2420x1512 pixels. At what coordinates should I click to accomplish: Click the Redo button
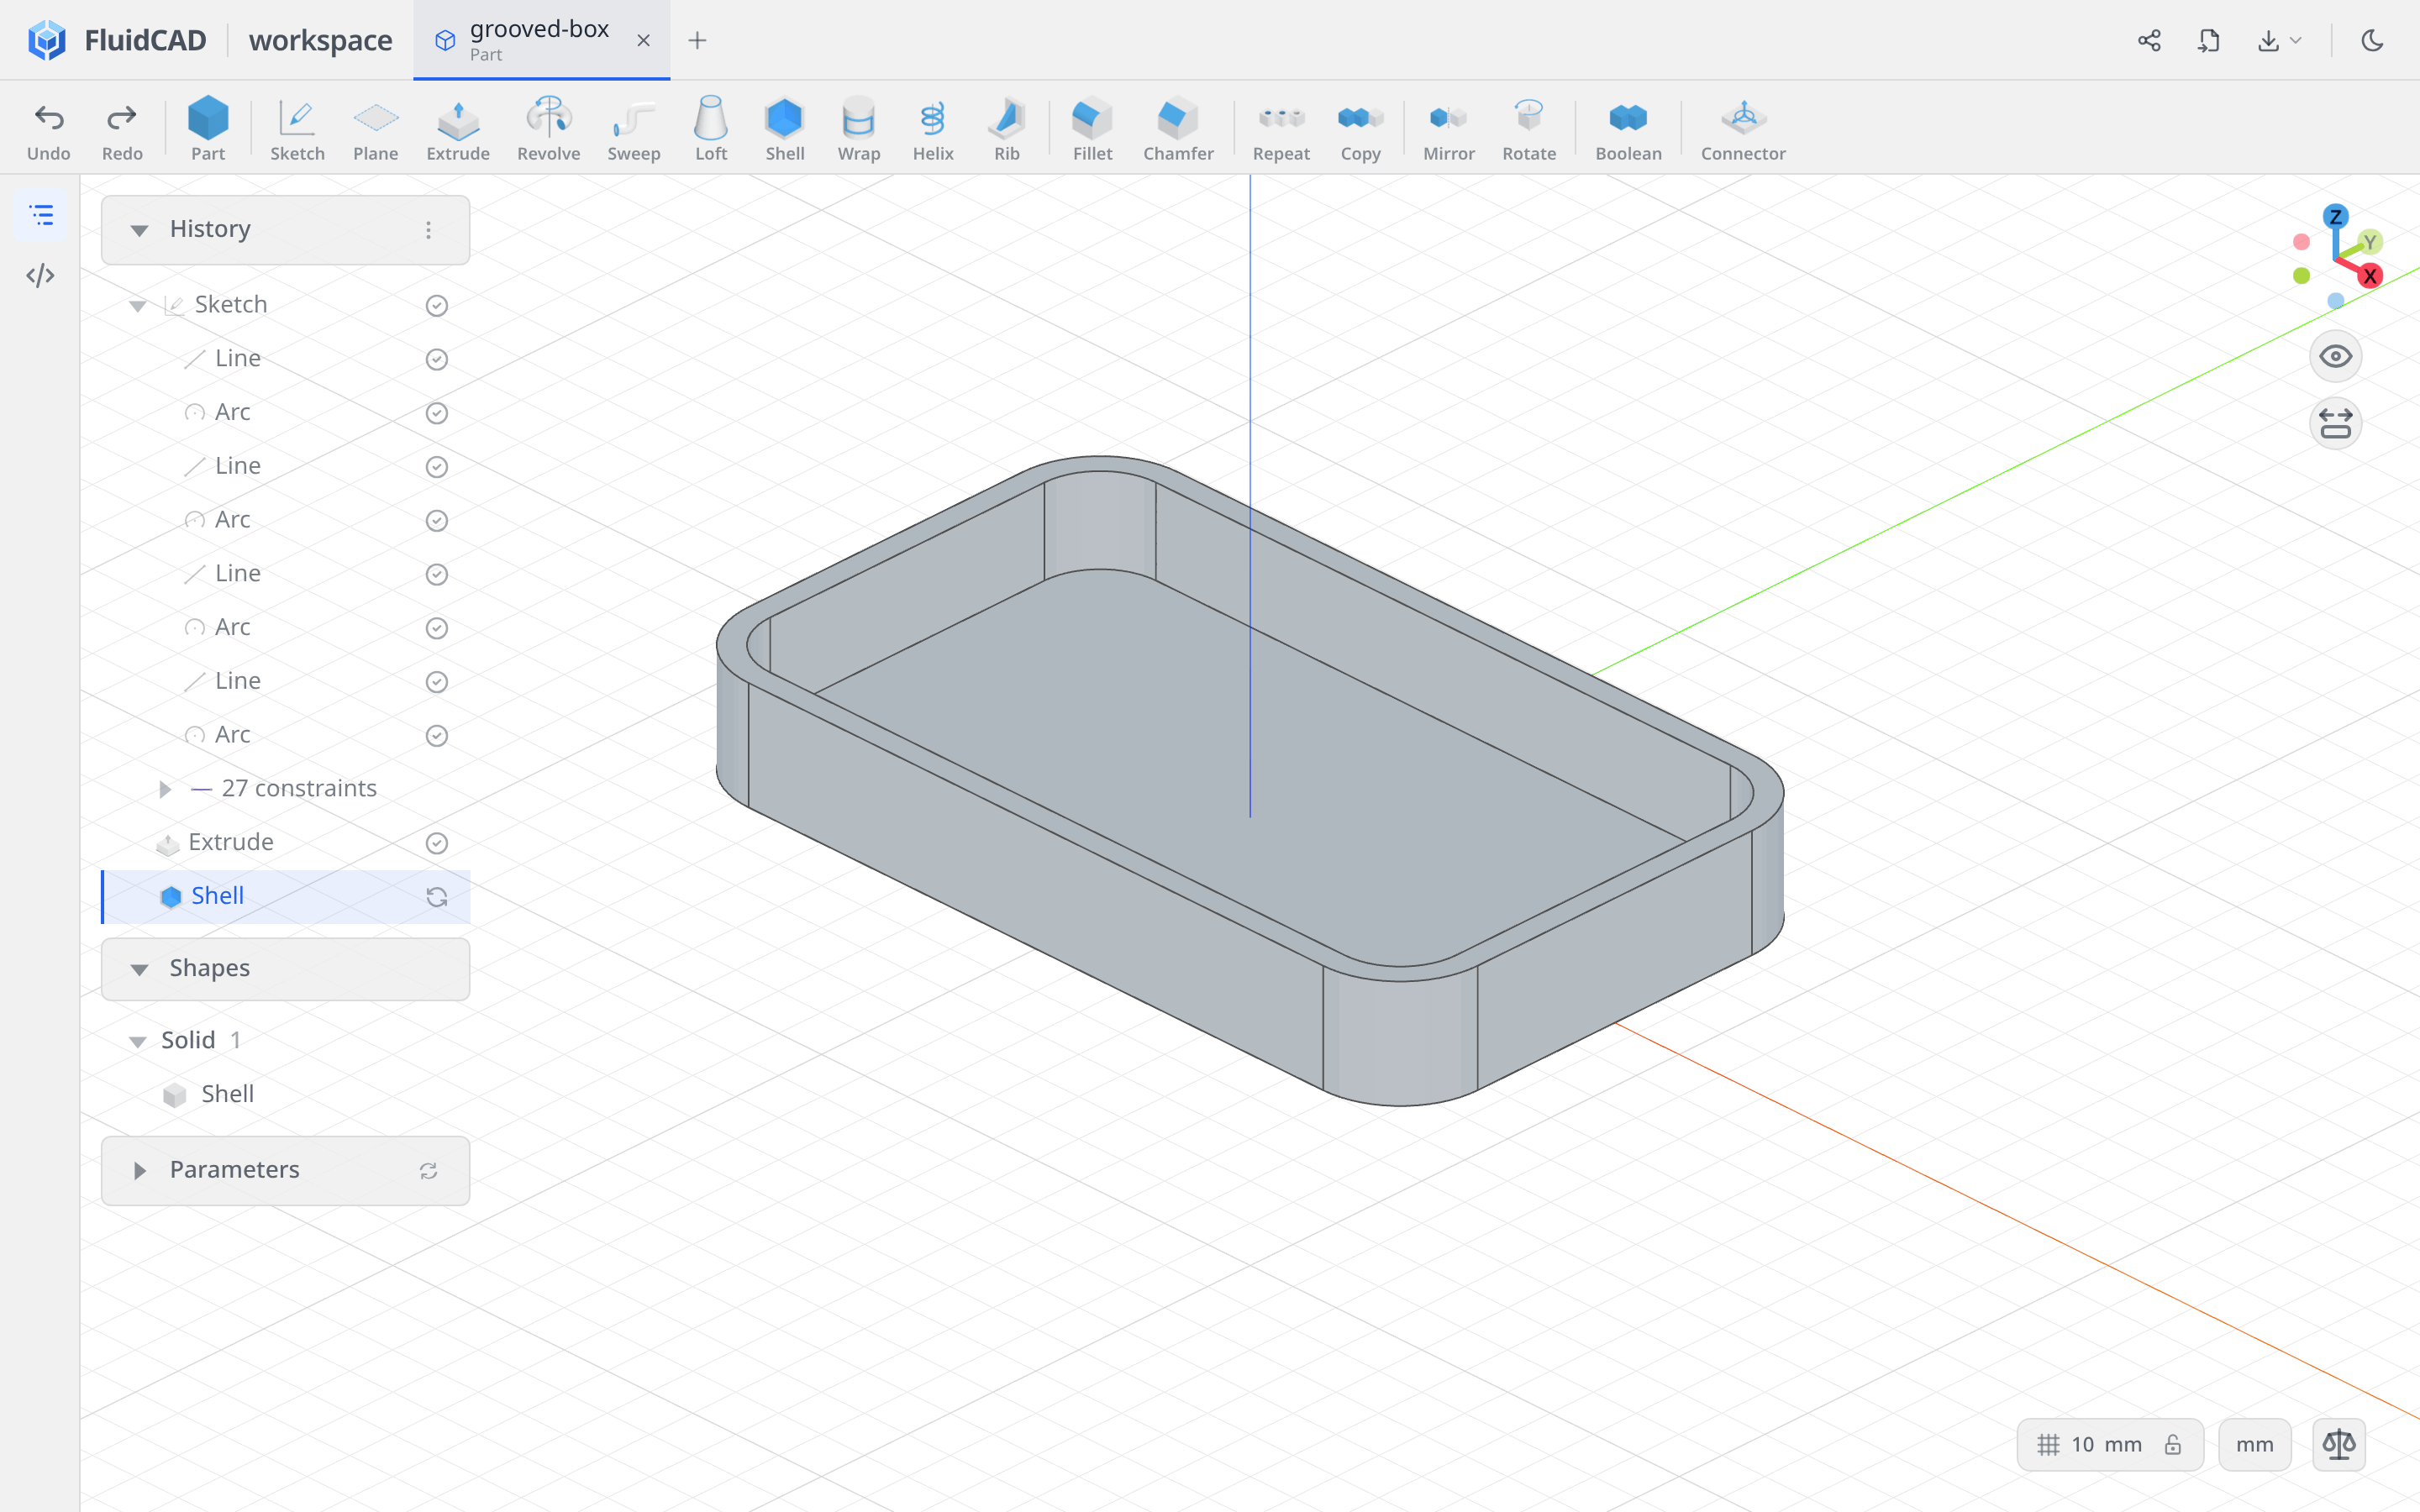pos(122,129)
